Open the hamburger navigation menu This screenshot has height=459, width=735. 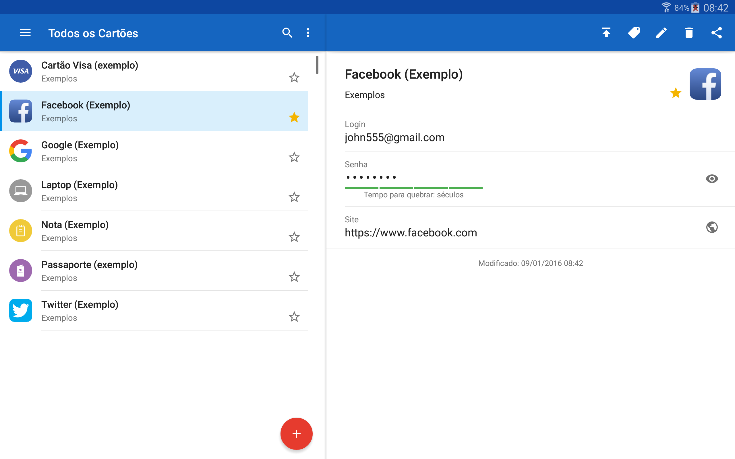point(25,32)
